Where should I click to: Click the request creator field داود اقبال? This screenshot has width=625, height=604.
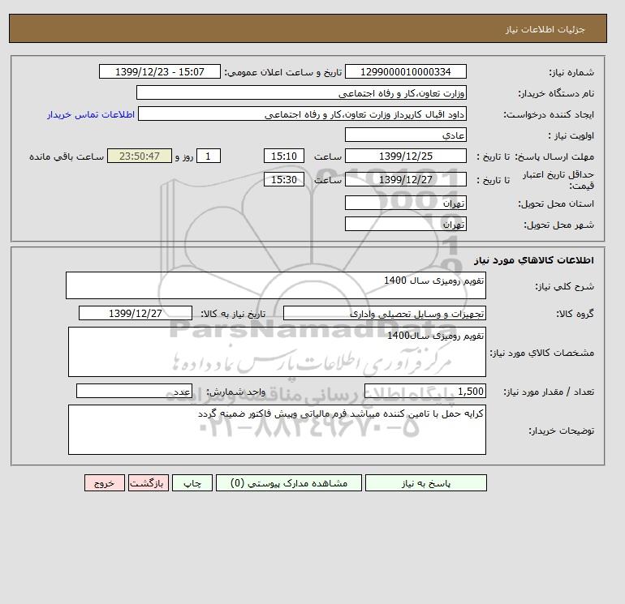click(x=302, y=114)
